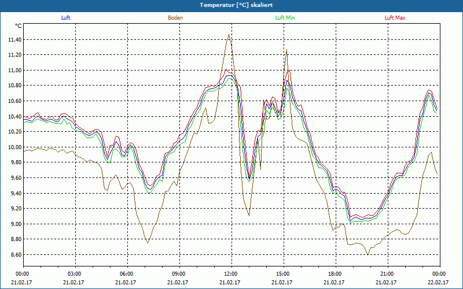Select the 18:00 time axis marker
463x289 pixels.
[x=335, y=274]
